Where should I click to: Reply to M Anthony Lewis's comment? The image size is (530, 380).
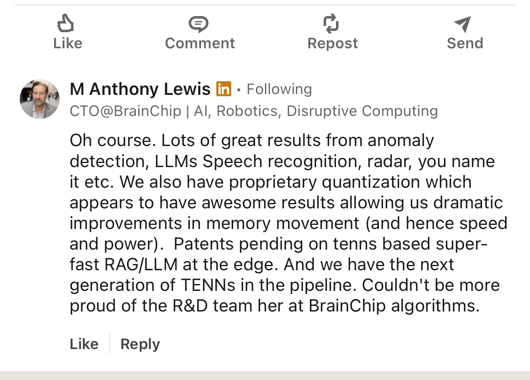pos(140,344)
